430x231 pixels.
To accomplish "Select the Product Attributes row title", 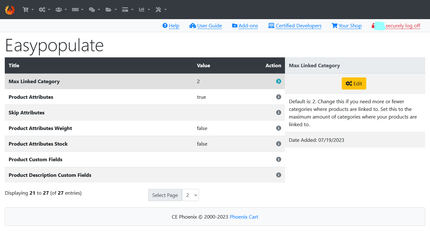I will (x=31, y=97).
